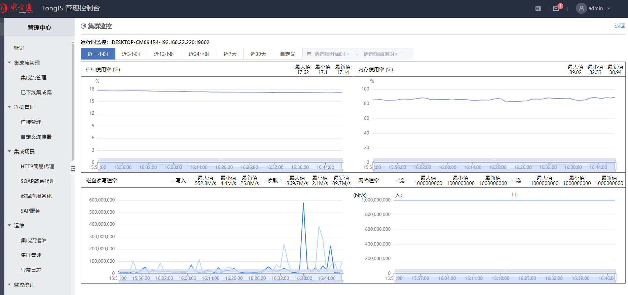Select the 自定义 custom range tab
The height and width of the screenshot is (295, 628).
coord(288,54)
